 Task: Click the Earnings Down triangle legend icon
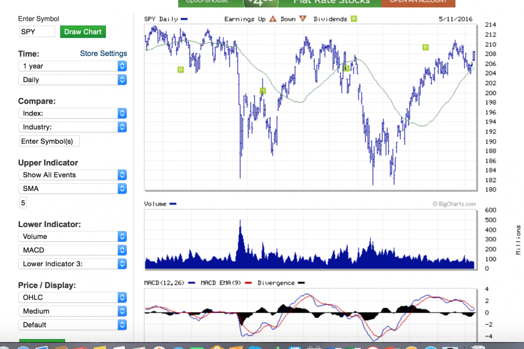tap(302, 19)
